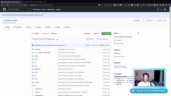Switch to the repository Pull requests tab

pos(17,27)
